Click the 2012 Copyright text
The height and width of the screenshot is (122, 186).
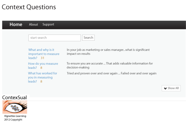pyautogui.click(x=13, y=120)
